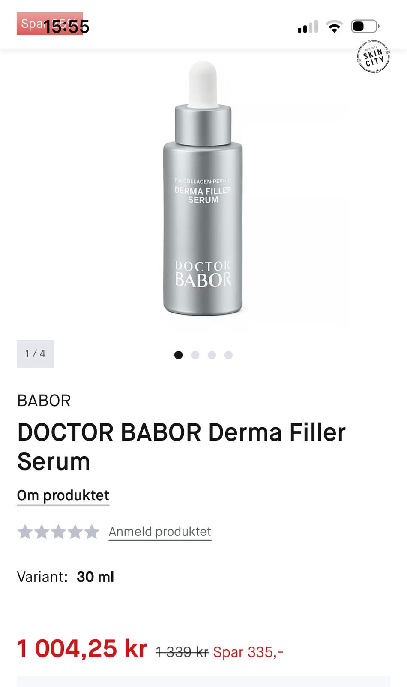Select the fifth rating star
This screenshot has height=687, width=407.
click(x=91, y=532)
